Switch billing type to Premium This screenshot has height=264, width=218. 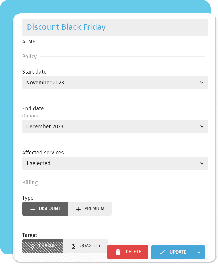tap(90, 209)
